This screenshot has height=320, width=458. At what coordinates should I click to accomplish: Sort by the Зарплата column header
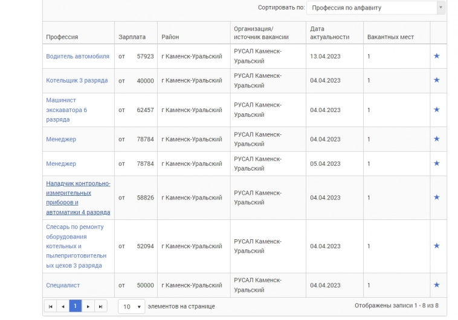(132, 37)
